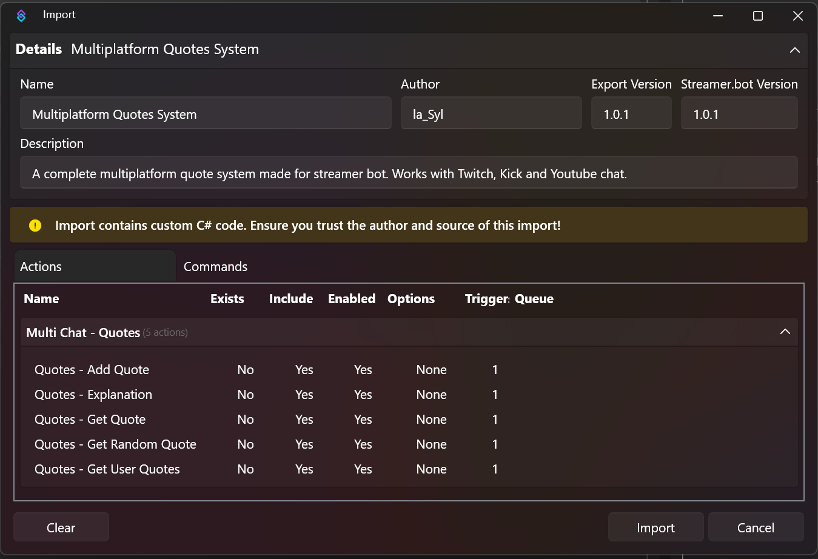This screenshot has width=818, height=559.
Task: Toggle Include for Quotes - Add Quote
Action: tap(304, 369)
